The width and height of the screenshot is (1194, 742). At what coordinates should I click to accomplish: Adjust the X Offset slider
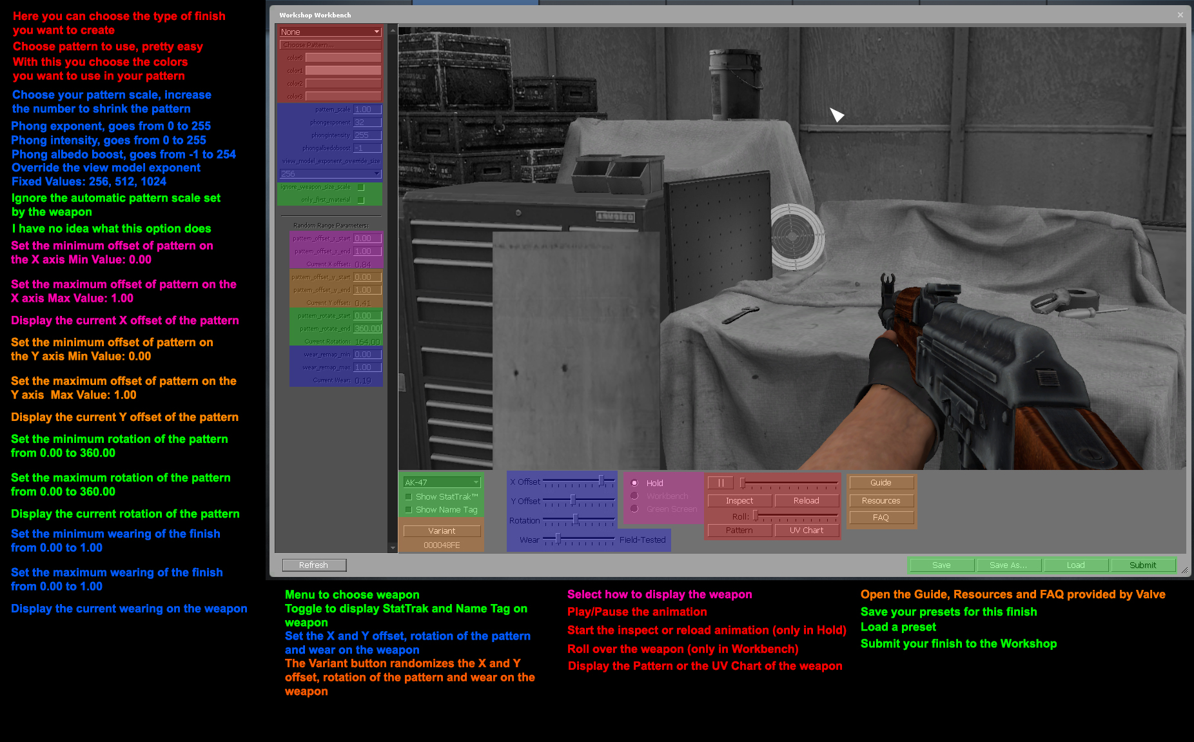click(579, 482)
